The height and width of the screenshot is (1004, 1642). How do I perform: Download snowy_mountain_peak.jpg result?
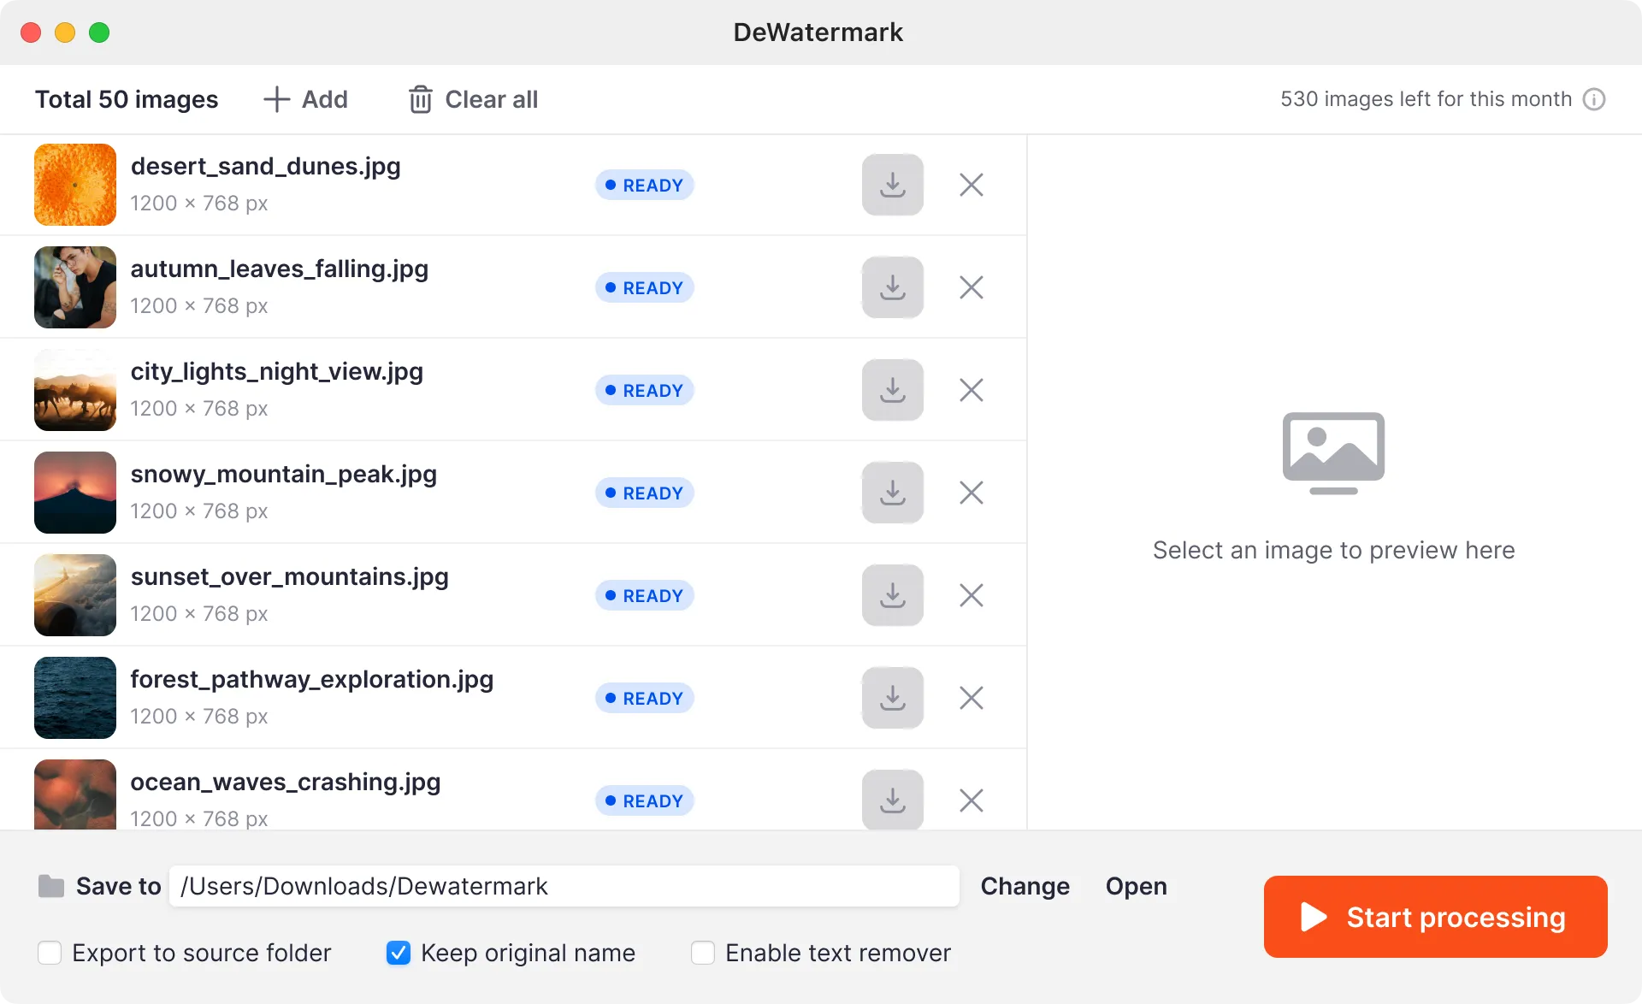click(x=892, y=493)
